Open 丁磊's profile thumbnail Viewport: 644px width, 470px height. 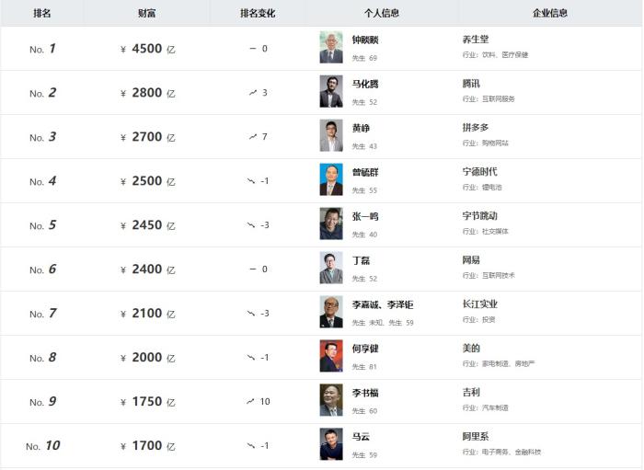pyautogui.click(x=330, y=269)
